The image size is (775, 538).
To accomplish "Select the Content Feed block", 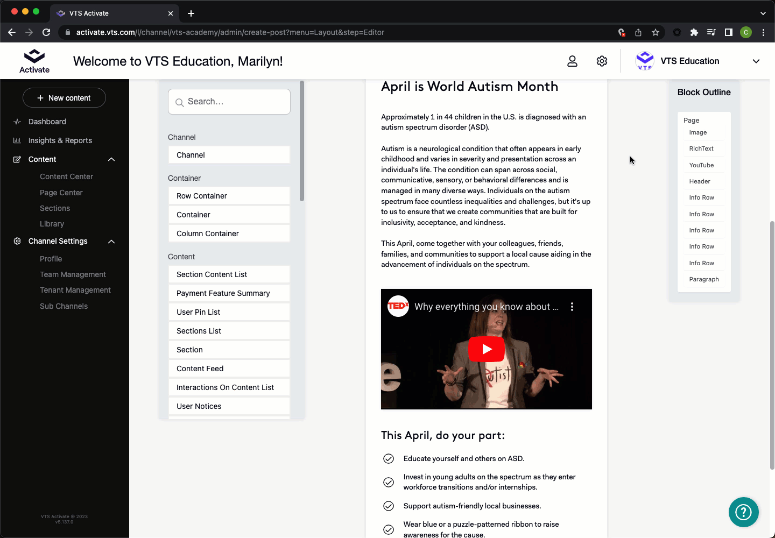I will coord(229,369).
